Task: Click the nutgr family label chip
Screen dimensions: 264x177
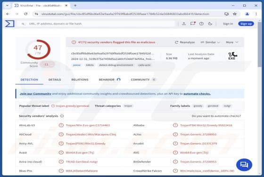Action: pyautogui.click(x=227, y=106)
